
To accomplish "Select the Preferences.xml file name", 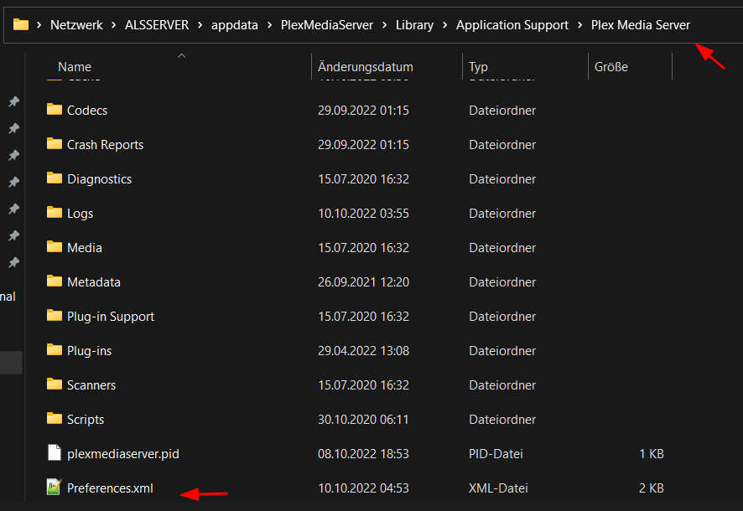I will point(110,488).
